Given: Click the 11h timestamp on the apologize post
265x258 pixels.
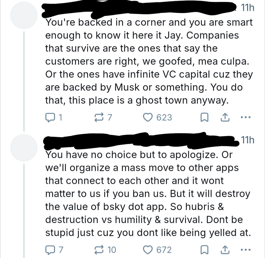Looking at the screenshot, I should pos(248,139).
